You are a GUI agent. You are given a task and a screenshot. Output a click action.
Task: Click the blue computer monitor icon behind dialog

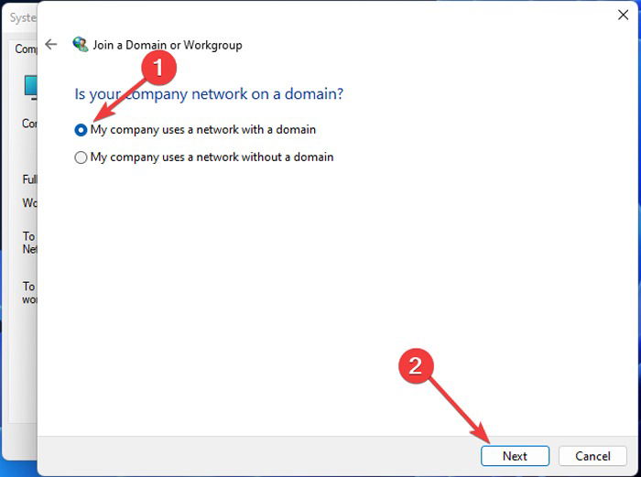pos(30,88)
